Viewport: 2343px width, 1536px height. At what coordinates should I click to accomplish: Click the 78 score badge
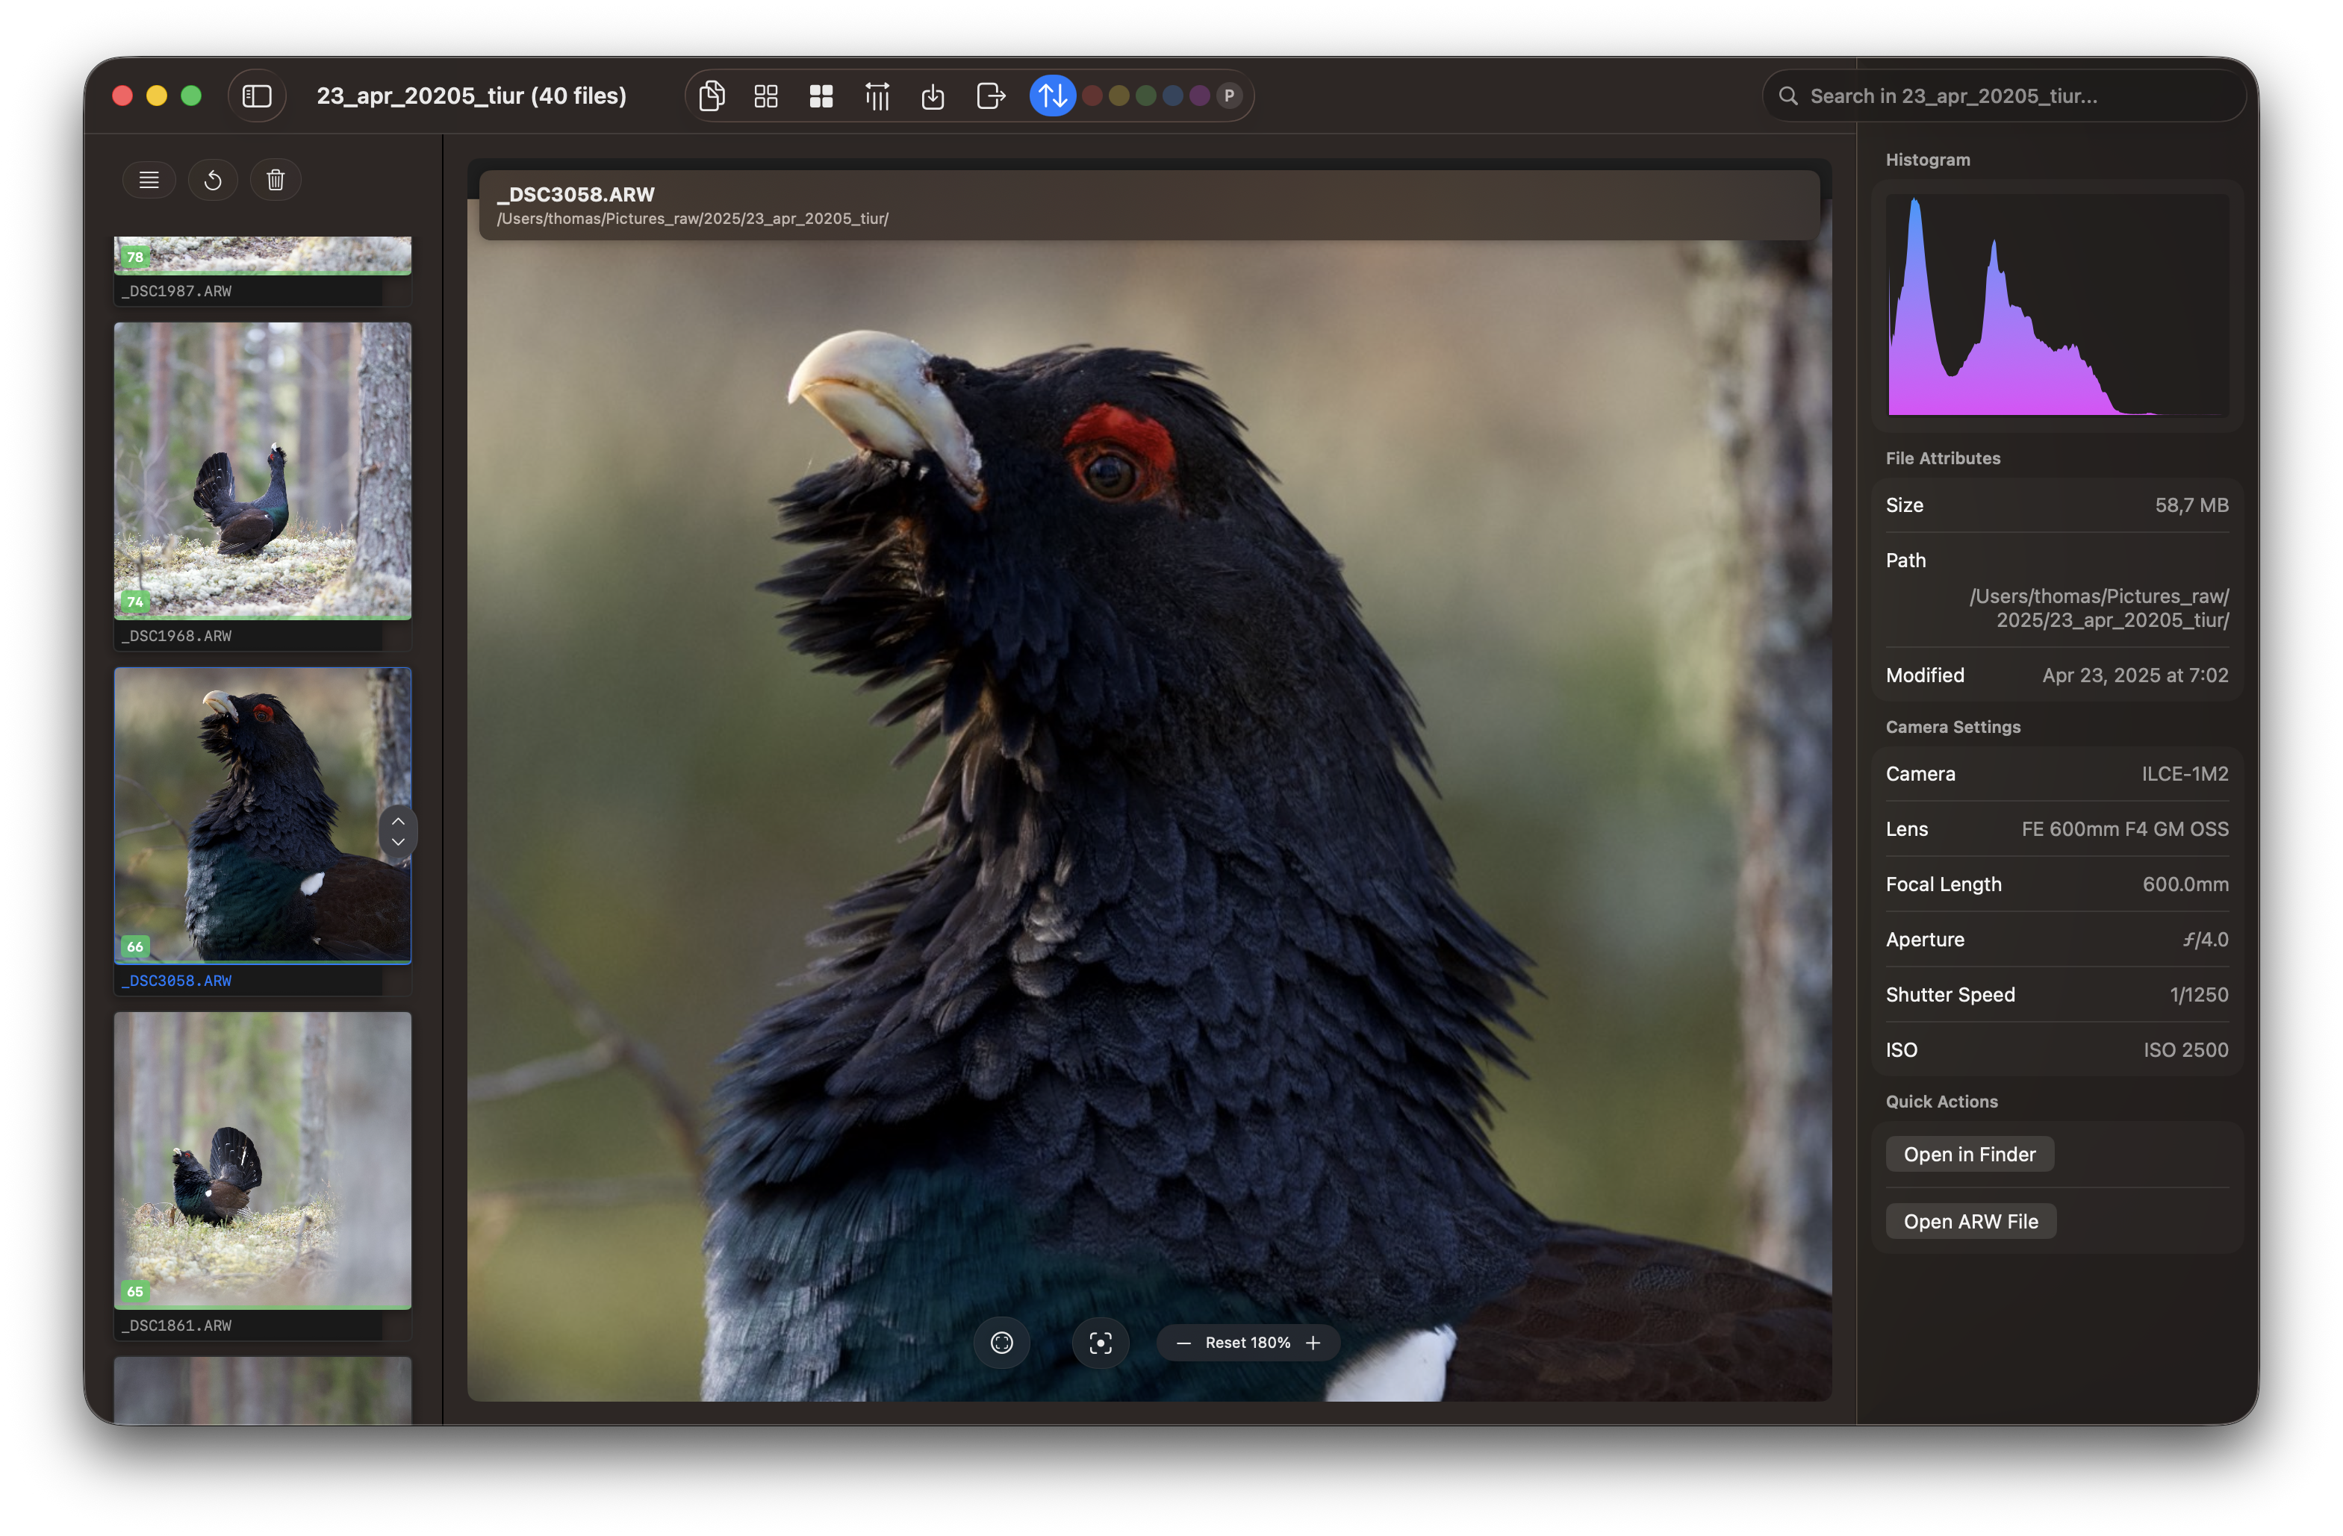(135, 257)
